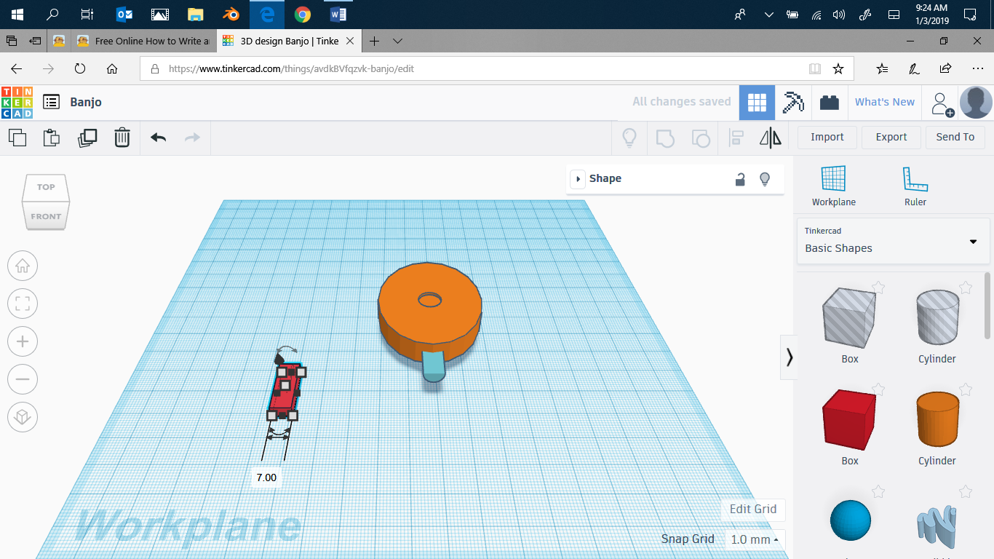Click the Send To button
The width and height of the screenshot is (994, 559).
click(955, 137)
